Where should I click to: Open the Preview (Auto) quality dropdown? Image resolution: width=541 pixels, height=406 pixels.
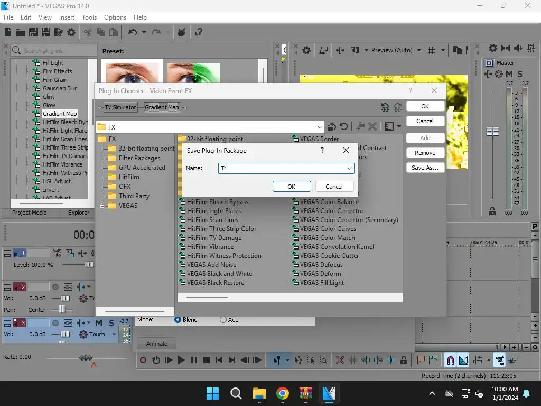point(419,50)
